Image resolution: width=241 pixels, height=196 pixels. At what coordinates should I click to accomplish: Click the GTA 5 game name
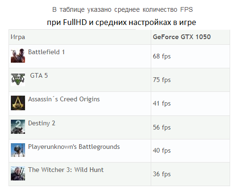[x=39, y=75]
